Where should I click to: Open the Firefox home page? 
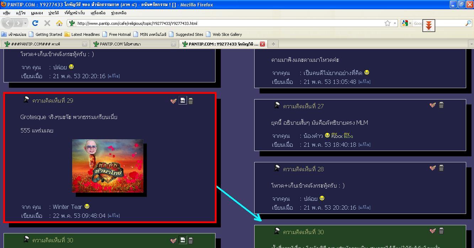pos(59,23)
